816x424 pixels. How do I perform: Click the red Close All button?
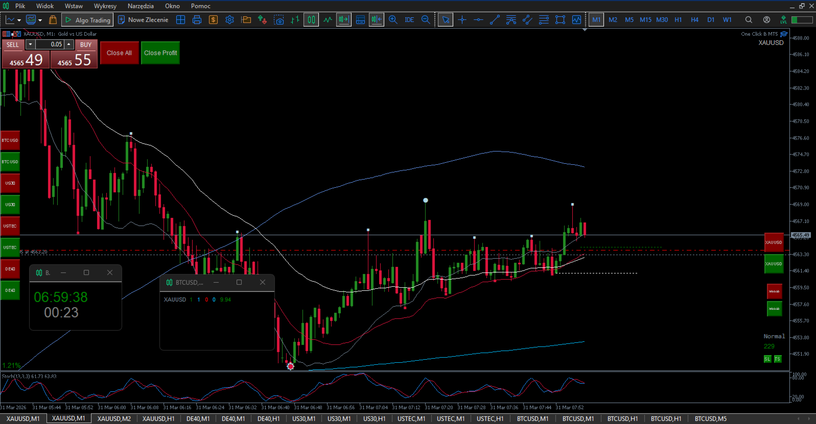pyautogui.click(x=119, y=53)
